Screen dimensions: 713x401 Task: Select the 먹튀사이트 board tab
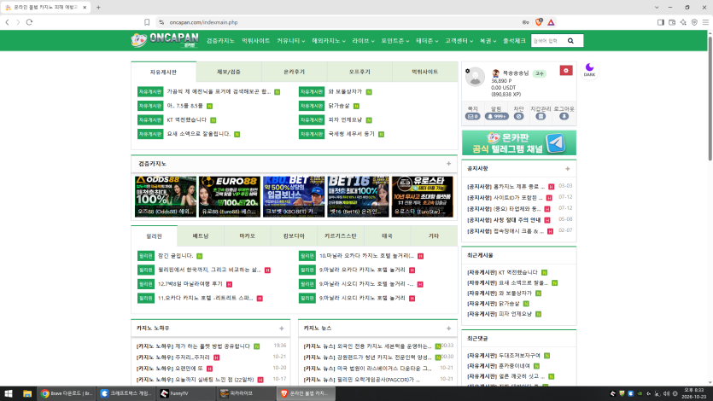coord(424,72)
